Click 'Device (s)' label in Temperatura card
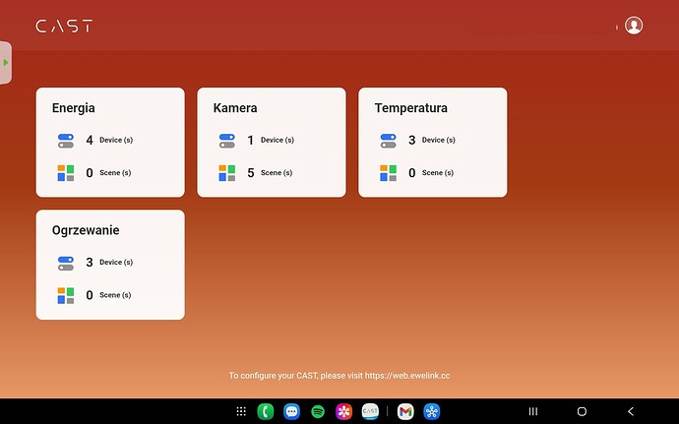Viewport: 679px width, 424px height. (438, 140)
